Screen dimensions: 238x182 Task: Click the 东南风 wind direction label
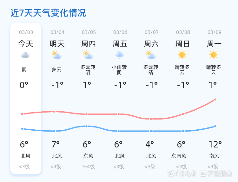pyautogui.click(x=179, y=156)
